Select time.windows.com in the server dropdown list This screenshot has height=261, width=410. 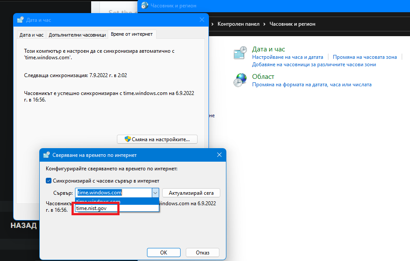[x=117, y=201]
